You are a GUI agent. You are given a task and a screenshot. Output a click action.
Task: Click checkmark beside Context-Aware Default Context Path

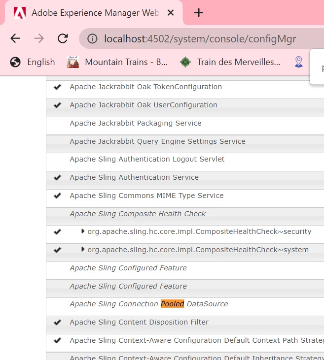57,340
